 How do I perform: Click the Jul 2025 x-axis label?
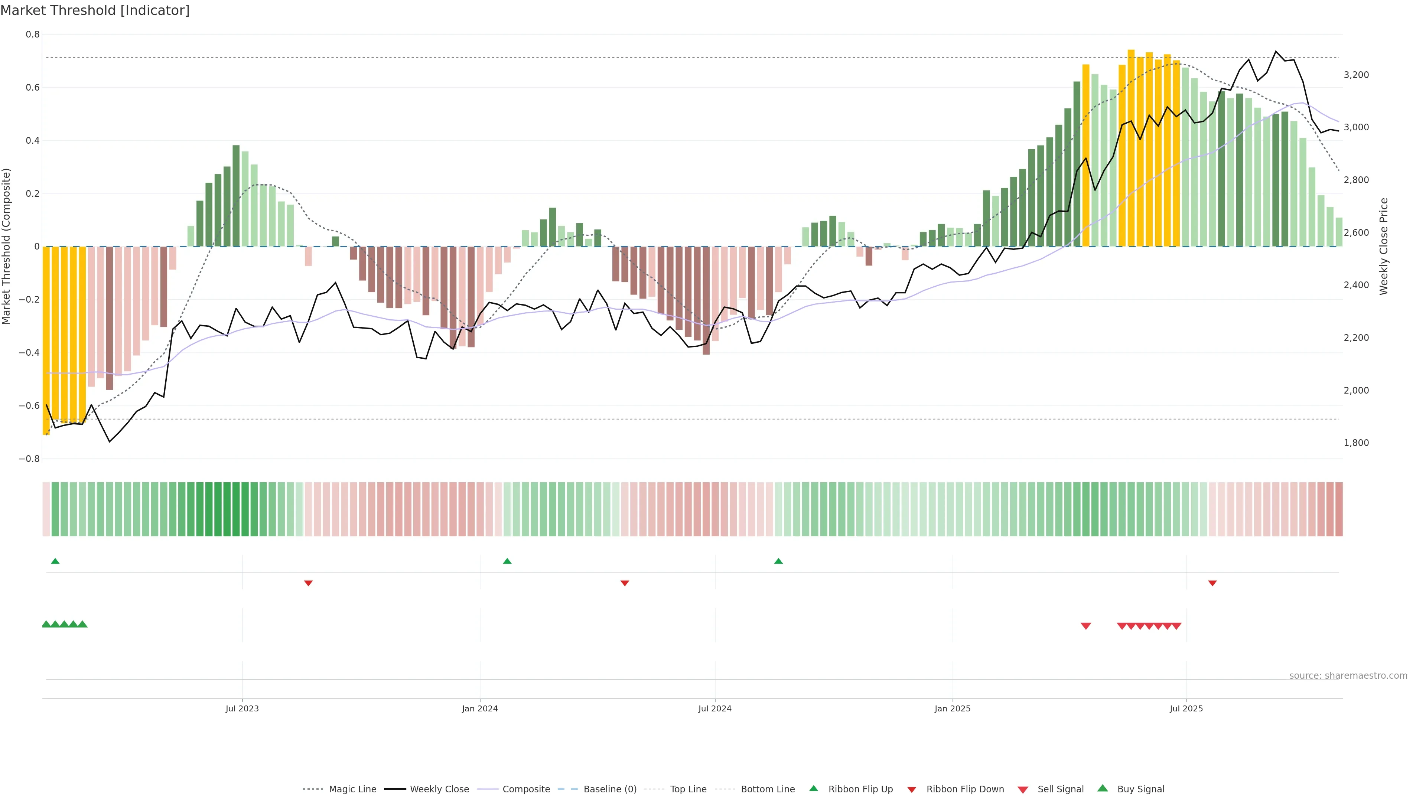click(1186, 708)
